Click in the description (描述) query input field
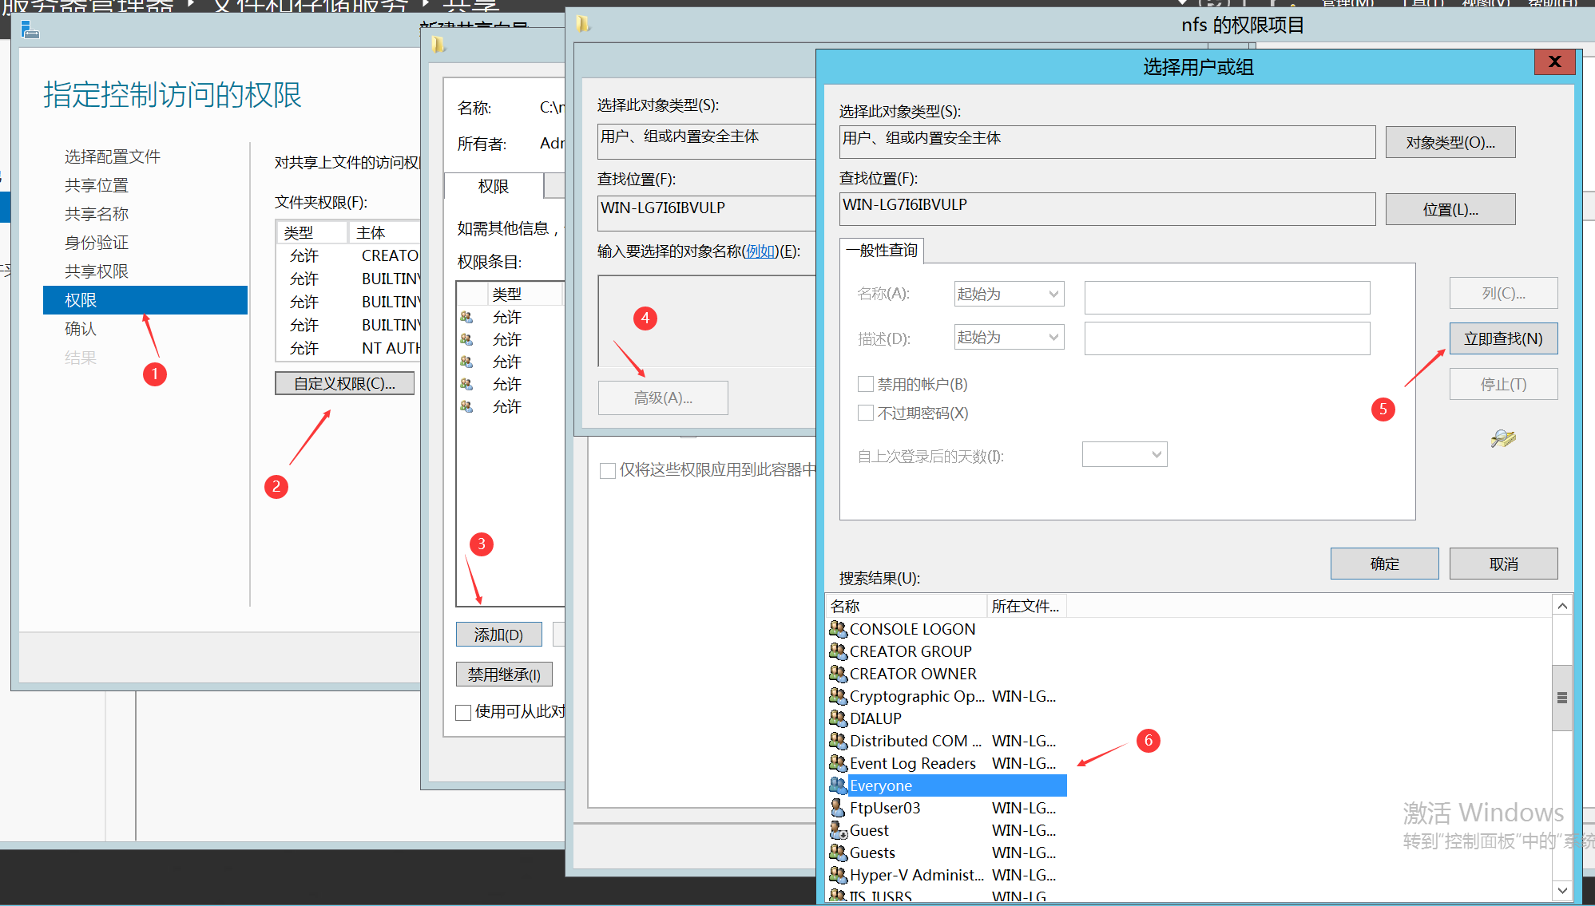This screenshot has height=906, width=1595. (x=1227, y=338)
